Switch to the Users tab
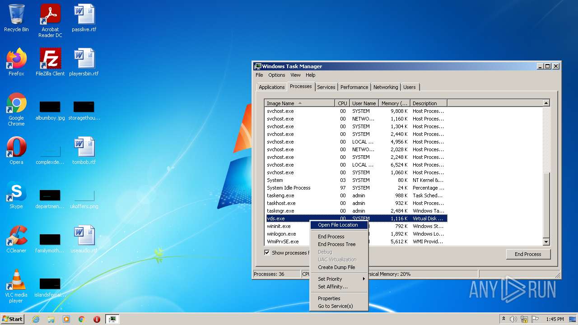The height and width of the screenshot is (325, 578). click(410, 87)
